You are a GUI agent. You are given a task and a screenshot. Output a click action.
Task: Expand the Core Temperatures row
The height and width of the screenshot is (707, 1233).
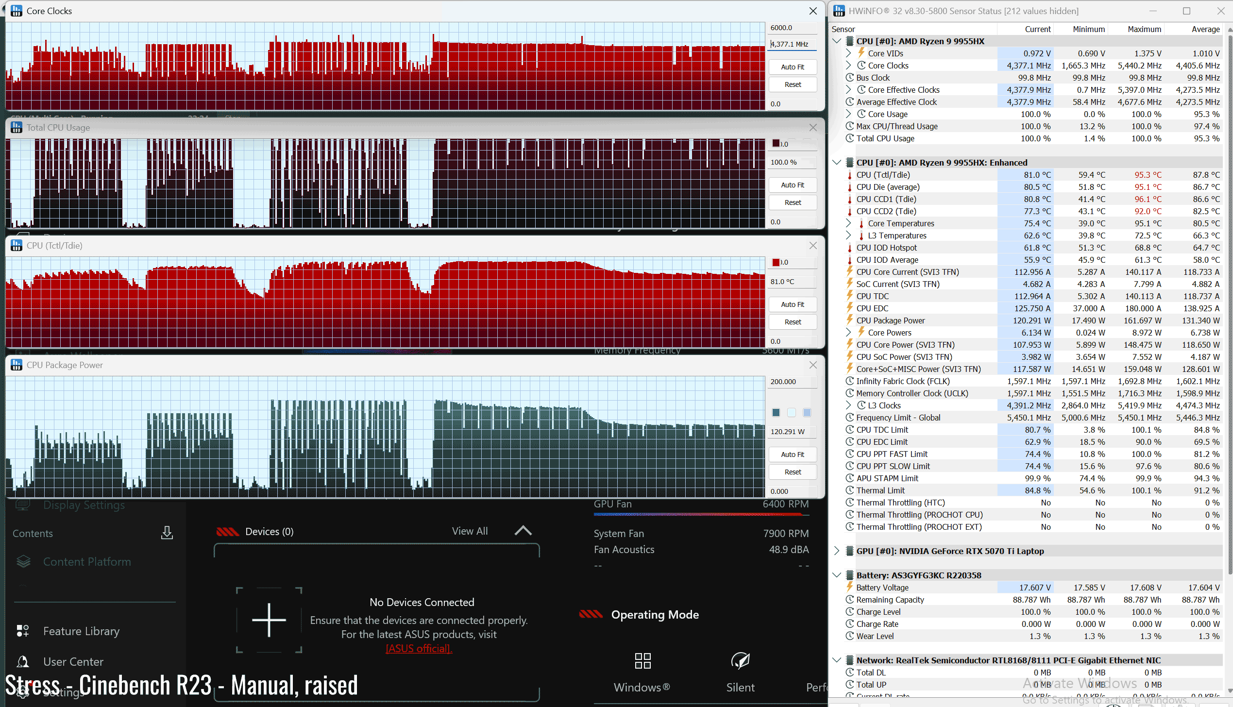pos(848,223)
